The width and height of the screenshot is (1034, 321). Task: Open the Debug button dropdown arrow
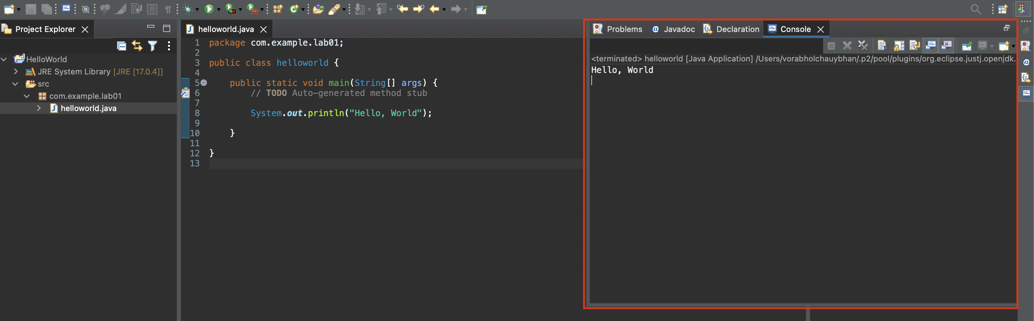point(197,10)
